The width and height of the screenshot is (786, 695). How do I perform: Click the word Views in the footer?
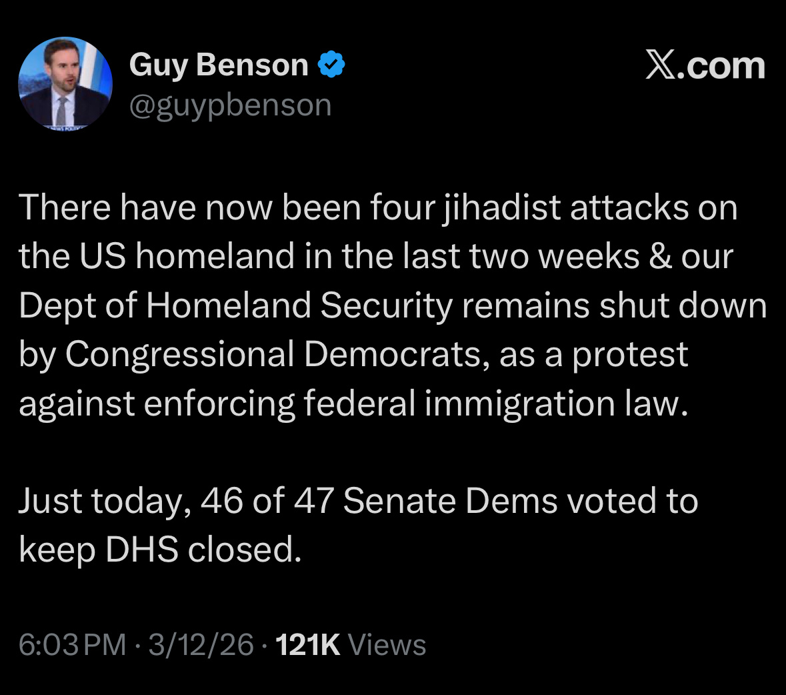coord(387,645)
